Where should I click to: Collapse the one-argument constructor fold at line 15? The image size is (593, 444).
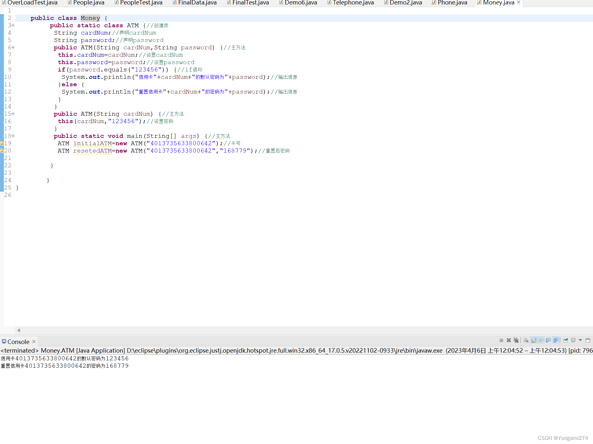pyautogui.click(x=13, y=113)
